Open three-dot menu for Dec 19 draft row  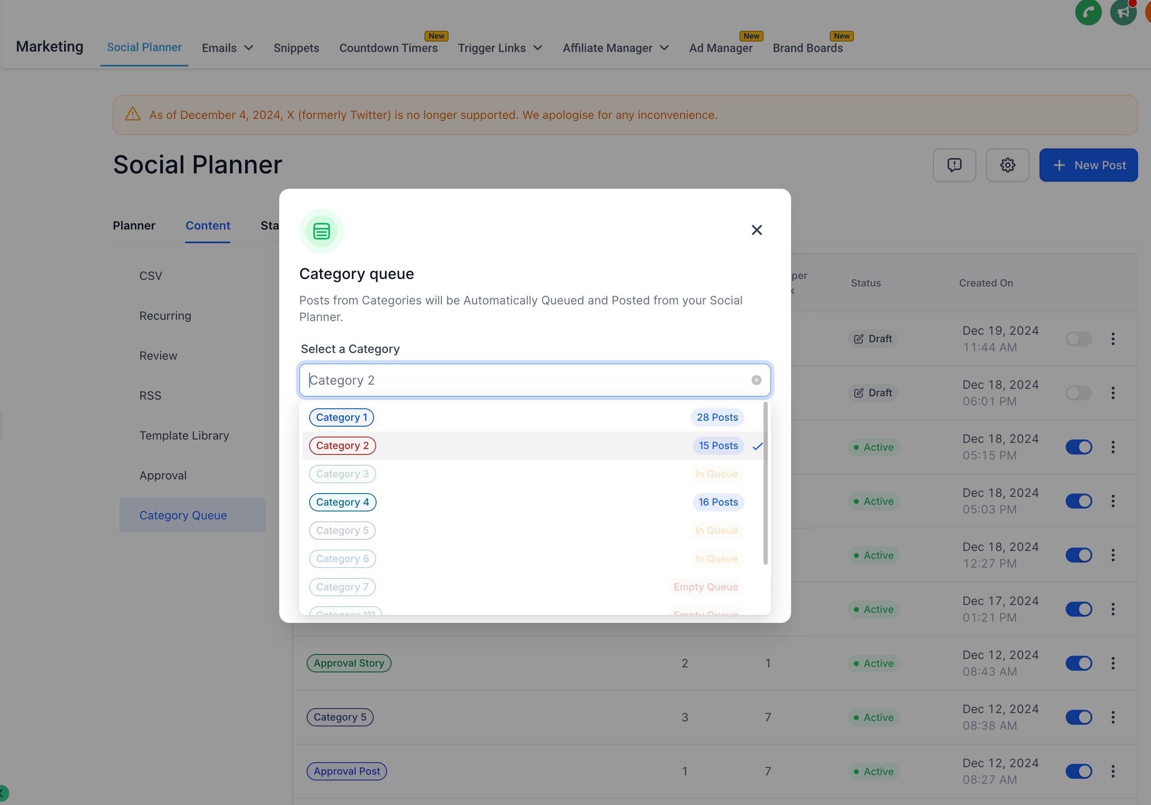pos(1112,339)
